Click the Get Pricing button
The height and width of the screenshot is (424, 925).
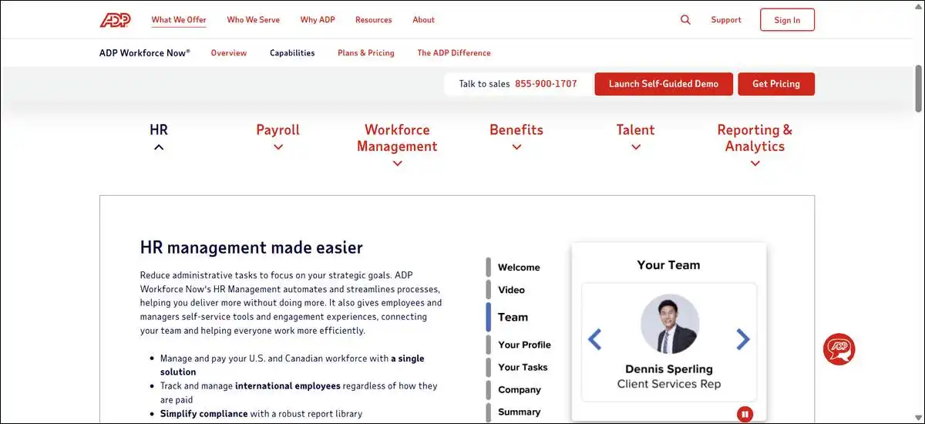coord(776,84)
